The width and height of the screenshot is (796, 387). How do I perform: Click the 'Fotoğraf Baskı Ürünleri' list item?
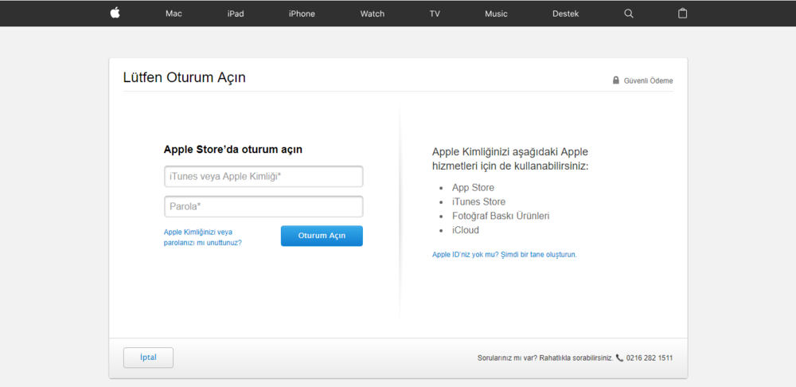[x=501, y=216]
